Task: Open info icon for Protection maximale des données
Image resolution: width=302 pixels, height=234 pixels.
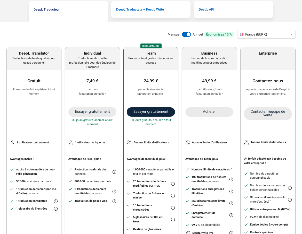Action: pos(114,172)
